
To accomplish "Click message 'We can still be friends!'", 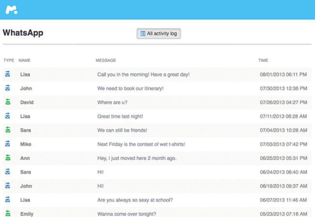I will coord(122,130).
